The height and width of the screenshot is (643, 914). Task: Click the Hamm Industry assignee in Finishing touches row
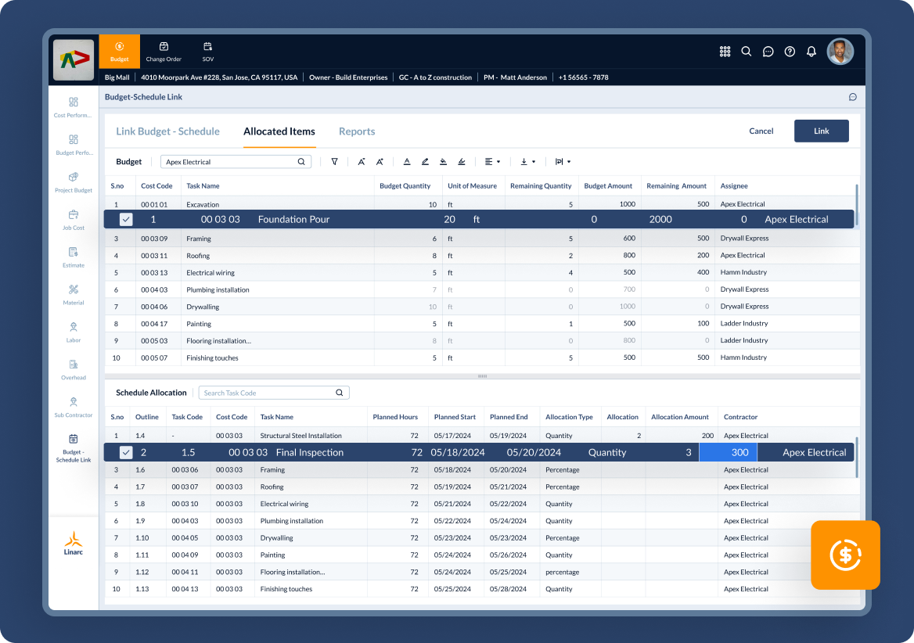pyautogui.click(x=743, y=357)
